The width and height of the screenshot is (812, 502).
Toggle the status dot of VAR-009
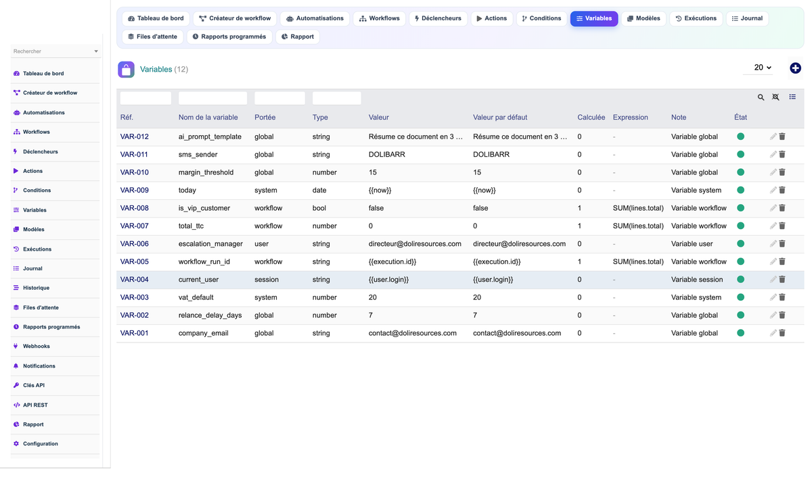point(740,190)
